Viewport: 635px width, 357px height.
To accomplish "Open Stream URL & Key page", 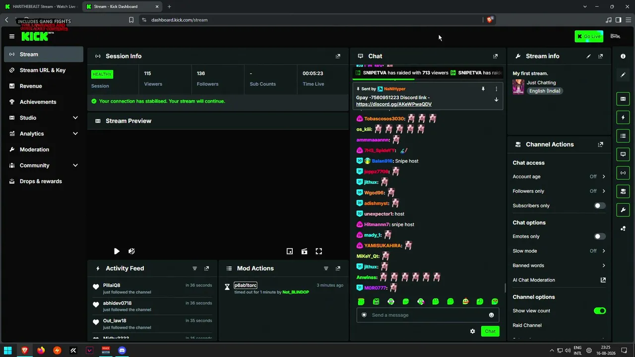I will click(x=44, y=70).
